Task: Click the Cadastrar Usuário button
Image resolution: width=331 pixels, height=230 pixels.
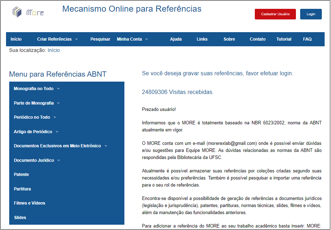Action: (x=275, y=14)
